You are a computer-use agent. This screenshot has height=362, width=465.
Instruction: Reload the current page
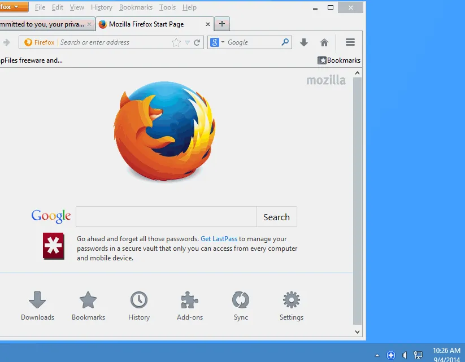tap(197, 42)
